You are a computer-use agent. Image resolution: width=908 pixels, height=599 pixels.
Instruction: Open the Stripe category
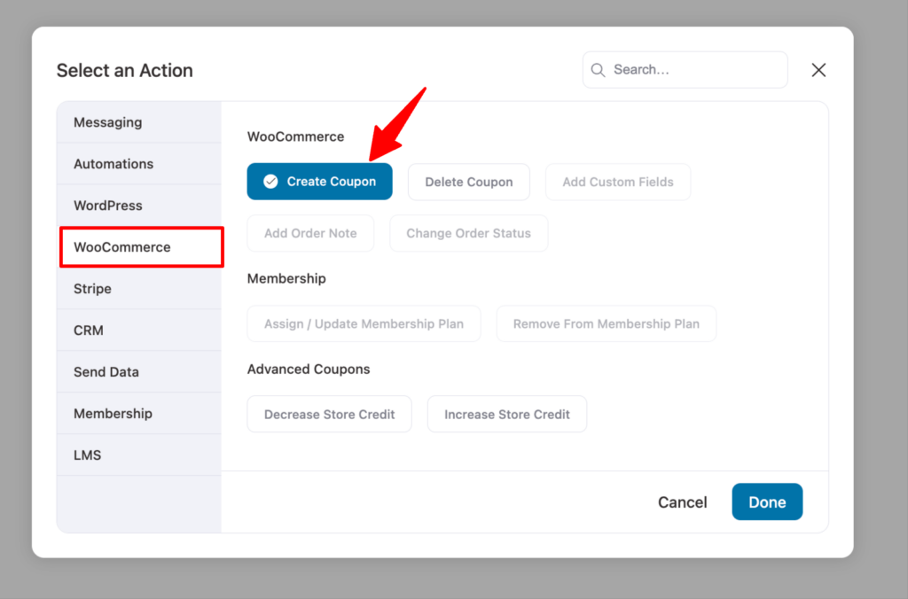pos(139,289)
